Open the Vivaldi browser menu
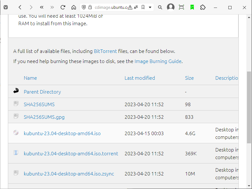Image resolution: width=252 pixels, height=189 pixels. coord(6,7)
